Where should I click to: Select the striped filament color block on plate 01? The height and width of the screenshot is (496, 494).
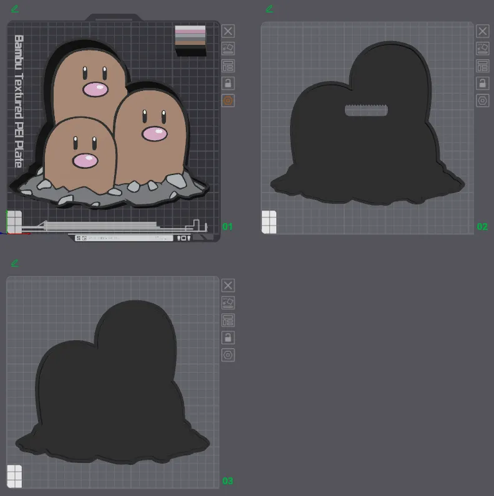coord(190,39)
